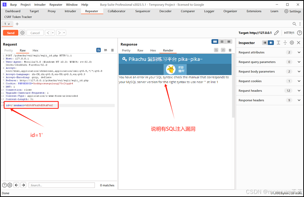Go to next request in history
Image resolution: width=304 pixels, height=197 pixels.
pyautogui.click(x=59, y=33)
